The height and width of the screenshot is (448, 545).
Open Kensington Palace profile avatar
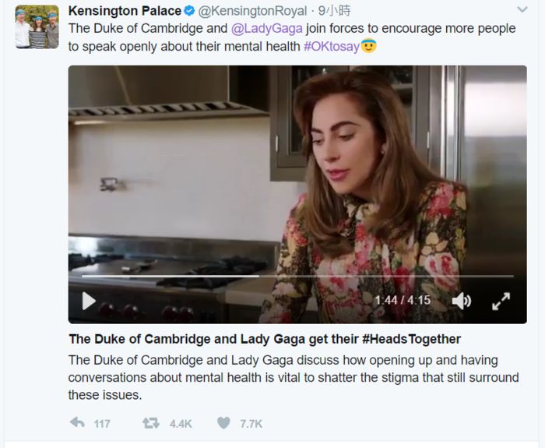[37, 27]
